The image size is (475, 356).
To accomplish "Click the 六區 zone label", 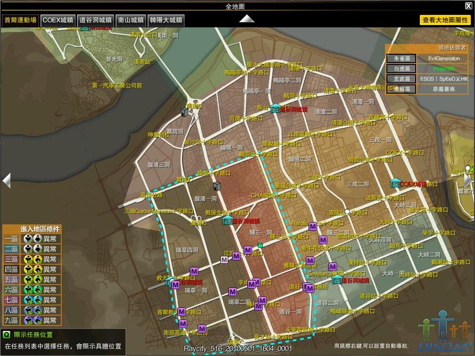I will (12, 290).
